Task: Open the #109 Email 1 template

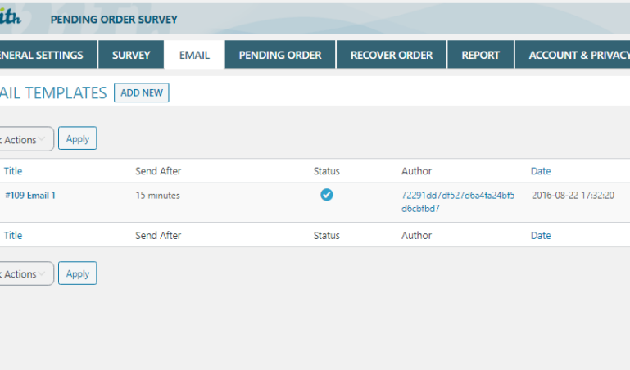Action: (x=30, y=196)
